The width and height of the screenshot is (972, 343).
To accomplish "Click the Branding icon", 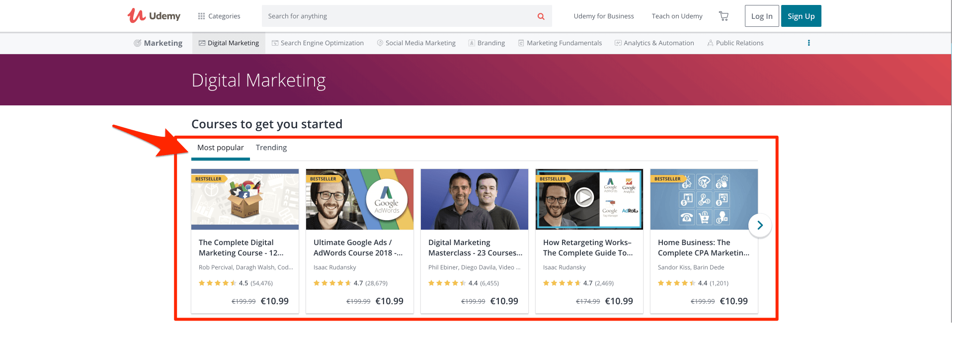I will [x=472, y=43].
